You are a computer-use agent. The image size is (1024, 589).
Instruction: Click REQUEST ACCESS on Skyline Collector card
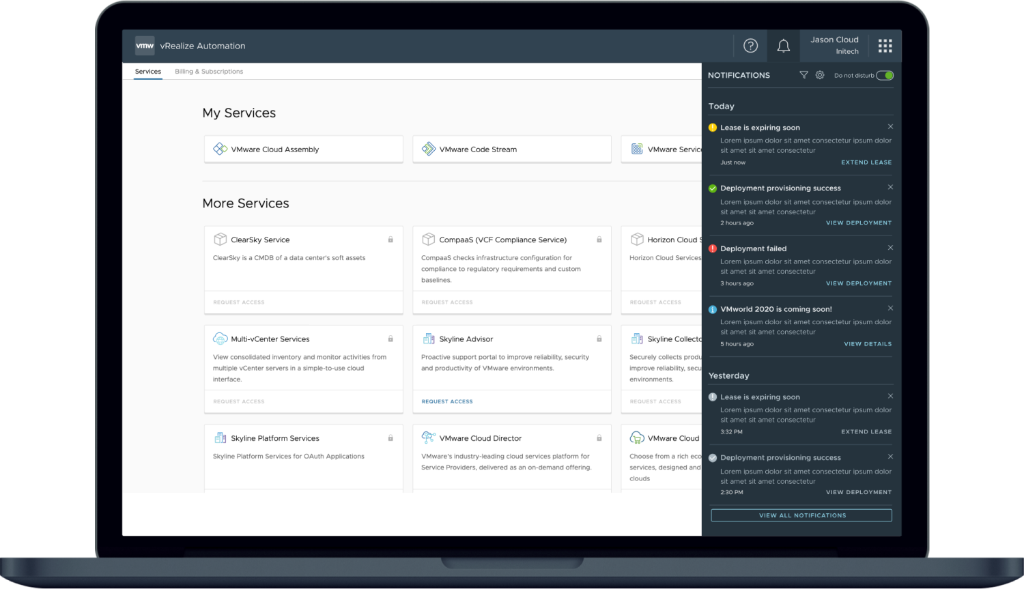tap(655, 401)
